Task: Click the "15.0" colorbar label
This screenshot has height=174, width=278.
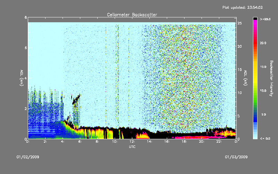Action: click(263, 67)
